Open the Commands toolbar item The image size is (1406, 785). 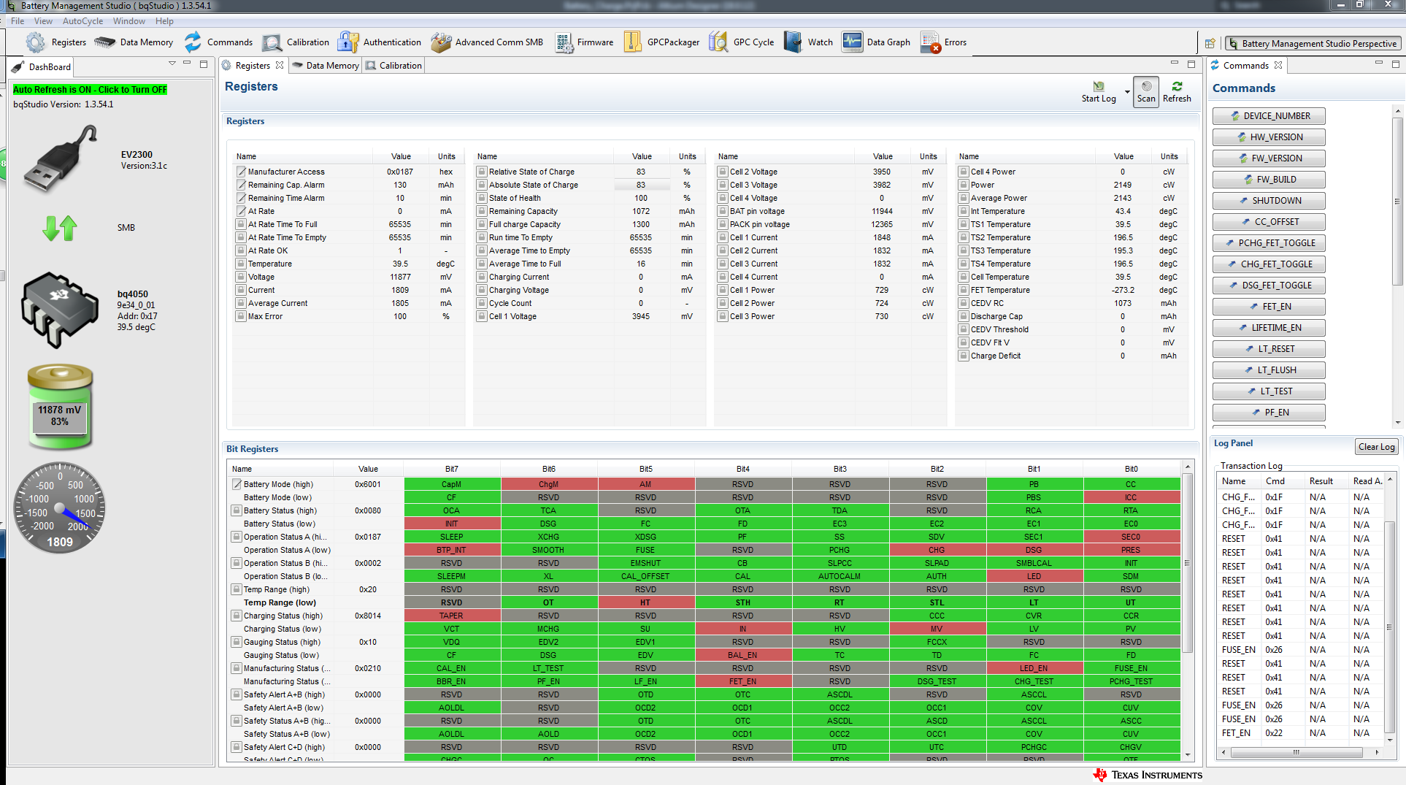(x=218, y=42)
